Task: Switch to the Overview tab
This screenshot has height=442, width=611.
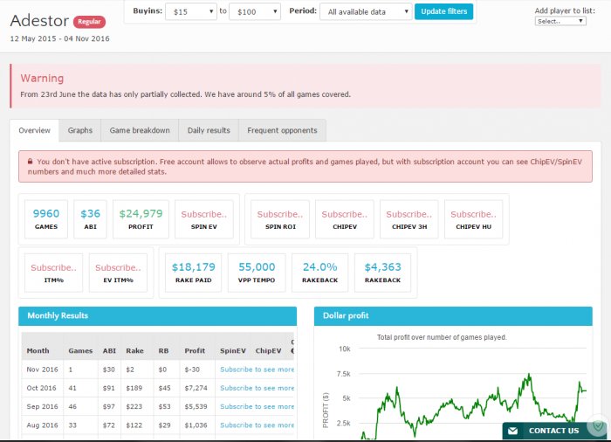Action: 34,130
